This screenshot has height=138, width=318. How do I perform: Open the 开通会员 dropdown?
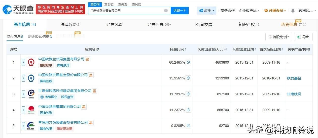(x=275, y=11)
